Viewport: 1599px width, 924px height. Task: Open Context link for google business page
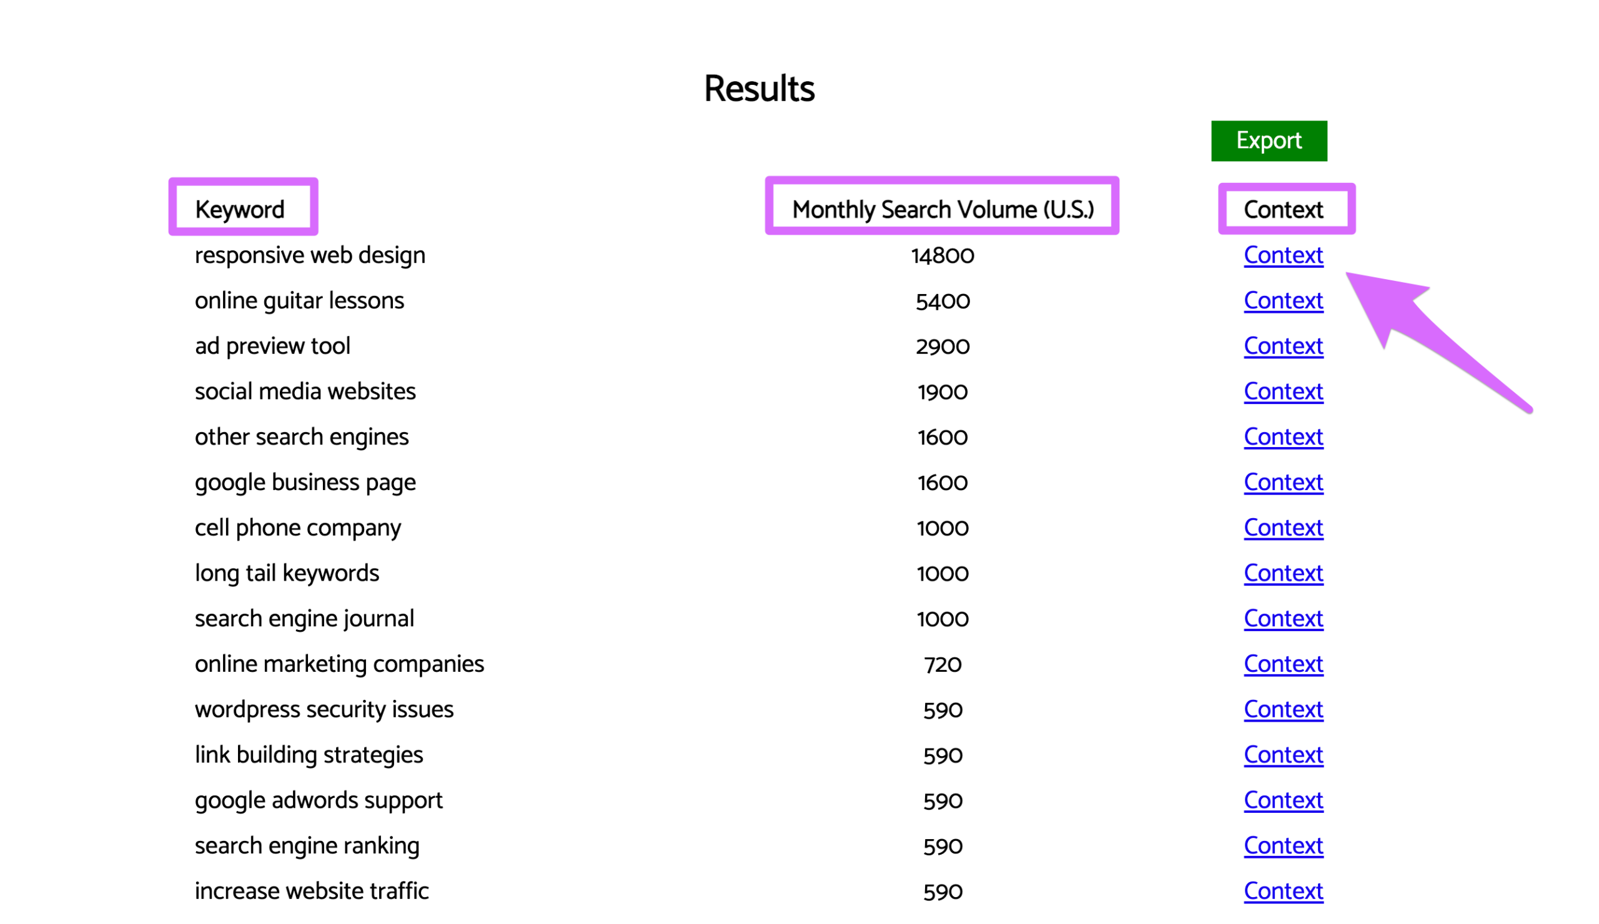[x=1283, y=482]
